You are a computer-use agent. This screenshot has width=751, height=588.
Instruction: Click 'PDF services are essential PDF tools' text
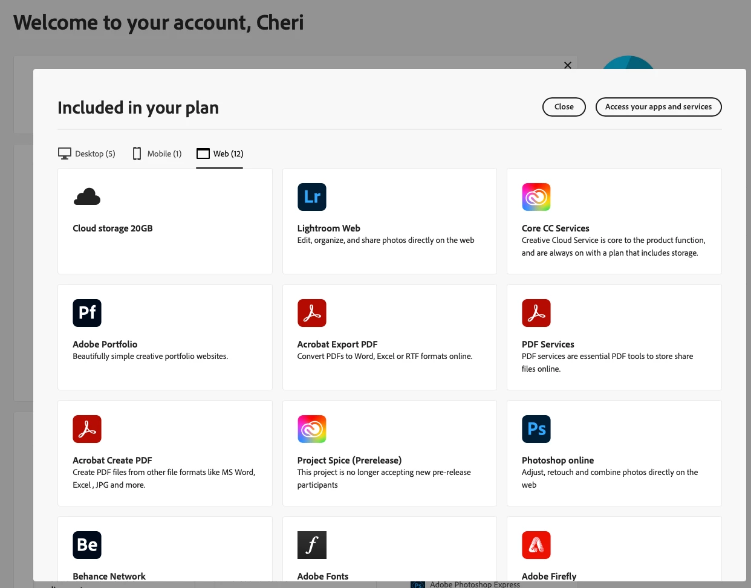click(x=608, y=363)
